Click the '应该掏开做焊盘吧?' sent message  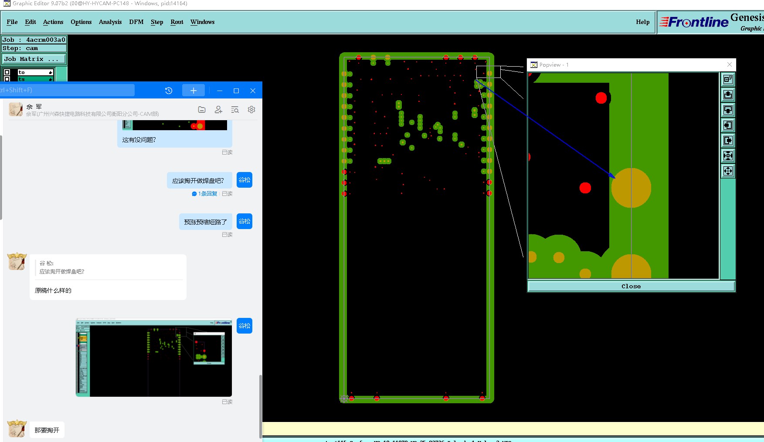pos(200,180)
